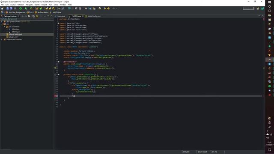The height and width of the screenshot is (154, 274).
Task: Toggle Link with Editor in Package Explorer
Action: (37, 16)
